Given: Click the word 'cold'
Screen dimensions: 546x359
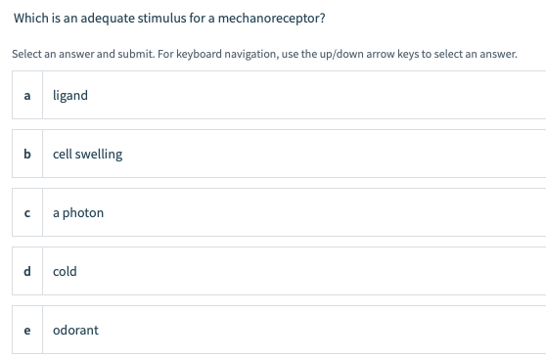Looking at the screenshot, I should point(65,271).
